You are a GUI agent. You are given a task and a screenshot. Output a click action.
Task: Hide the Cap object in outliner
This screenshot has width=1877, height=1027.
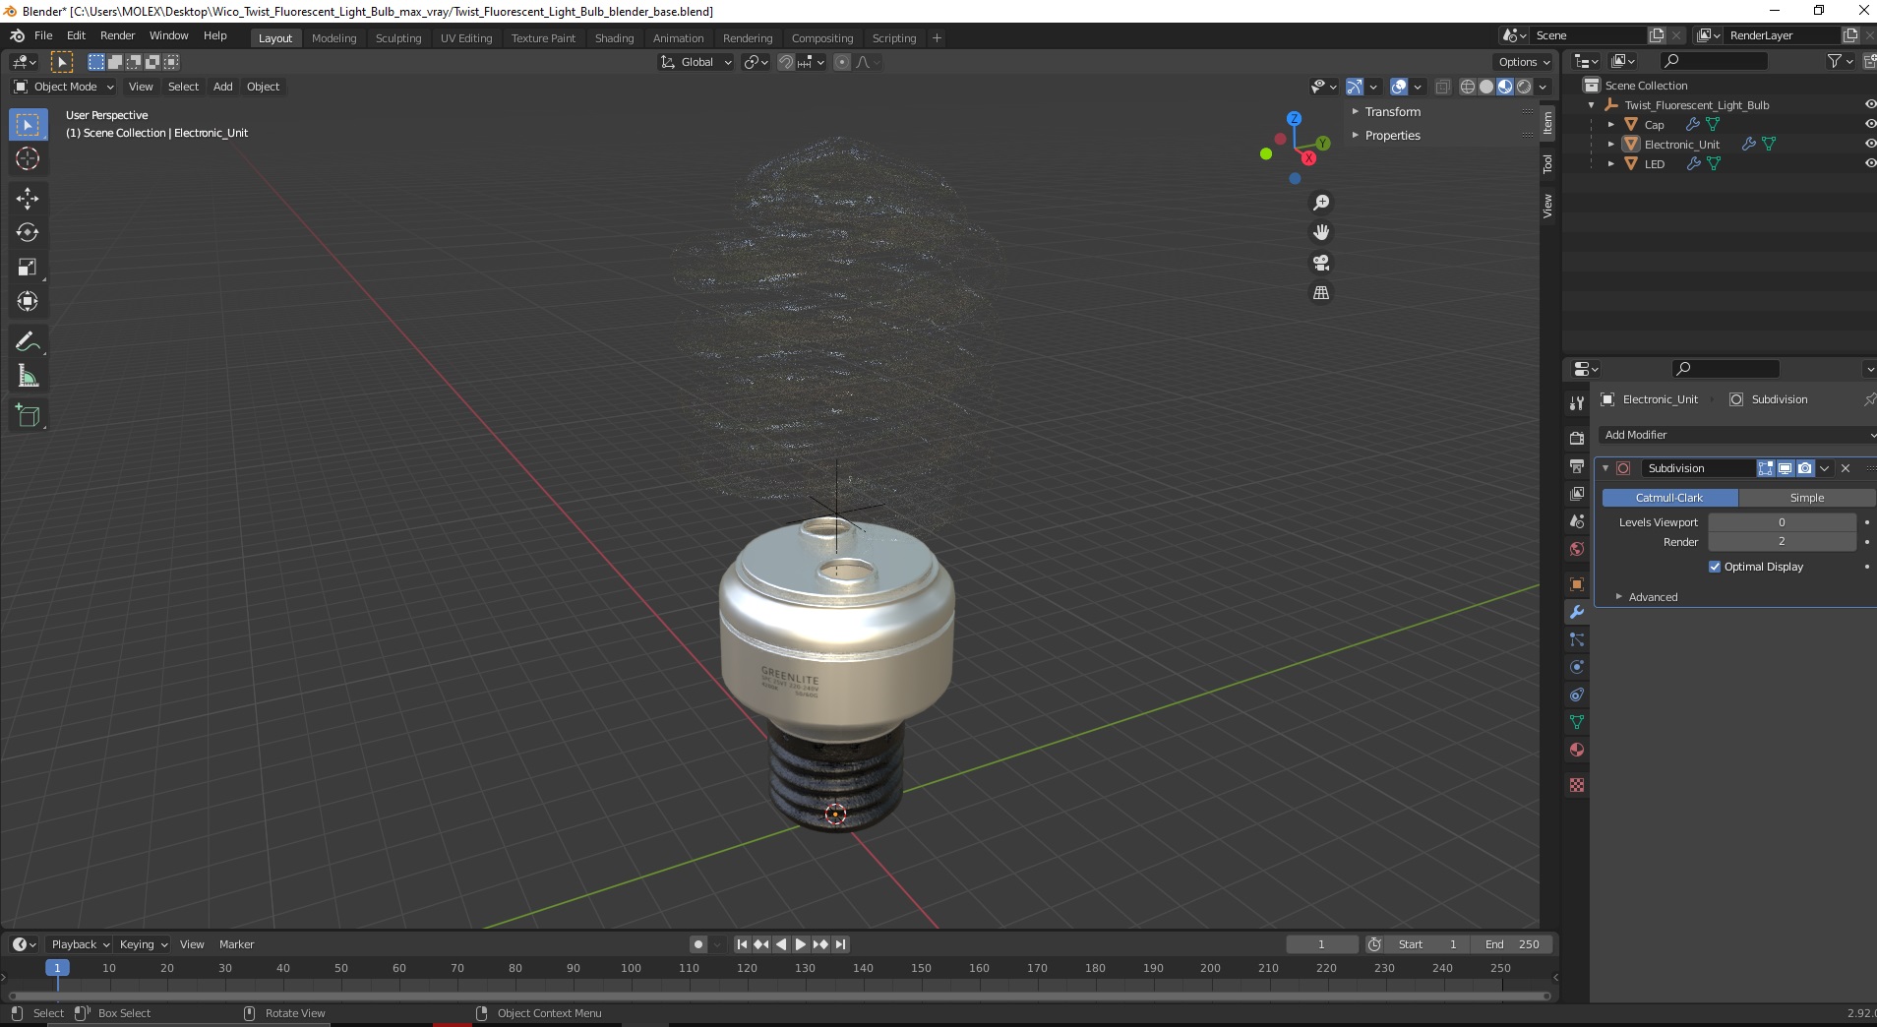pos(1869,124)
